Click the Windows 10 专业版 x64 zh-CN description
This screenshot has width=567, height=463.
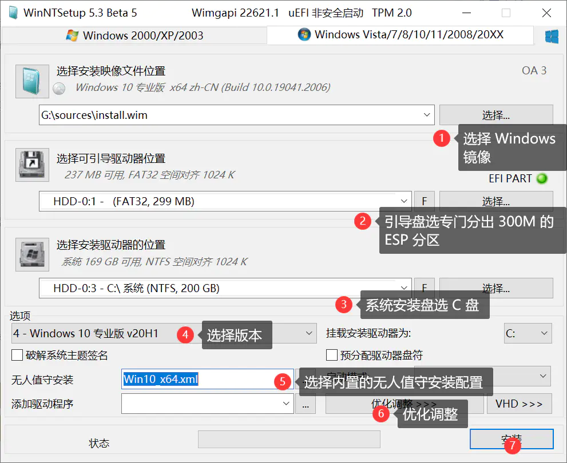(203, 87)
